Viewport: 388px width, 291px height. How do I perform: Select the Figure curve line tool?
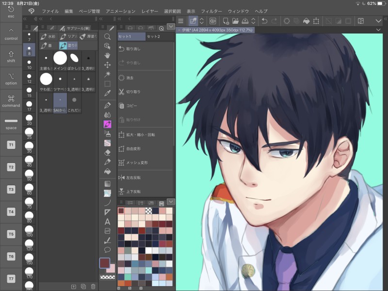click(x=107, y=203)
